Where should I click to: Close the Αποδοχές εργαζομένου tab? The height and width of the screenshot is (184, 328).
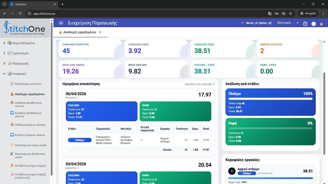tap(100, 32)
